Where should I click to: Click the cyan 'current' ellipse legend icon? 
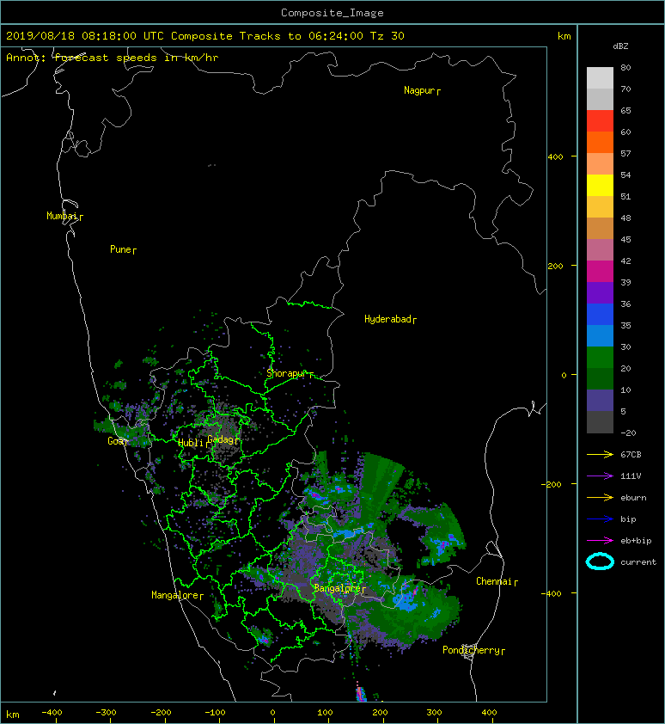[x=600, y=562]
